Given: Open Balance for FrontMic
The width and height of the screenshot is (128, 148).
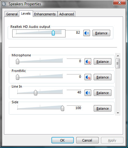Looking at the screenshot, I should pyautogui.click(x=103, y=77).
